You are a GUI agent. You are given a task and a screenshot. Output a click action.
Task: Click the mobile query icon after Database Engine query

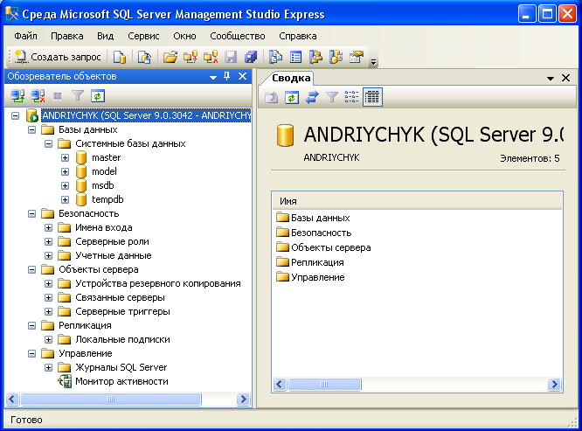[144, 57]
